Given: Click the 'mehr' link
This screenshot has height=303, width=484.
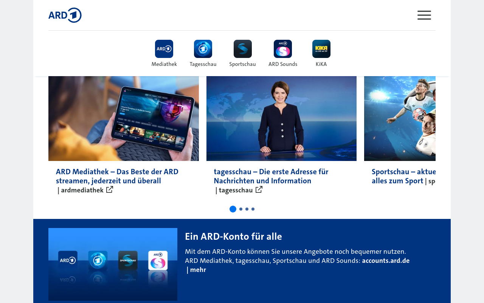Looking at the screenshot, I should 198,270.
